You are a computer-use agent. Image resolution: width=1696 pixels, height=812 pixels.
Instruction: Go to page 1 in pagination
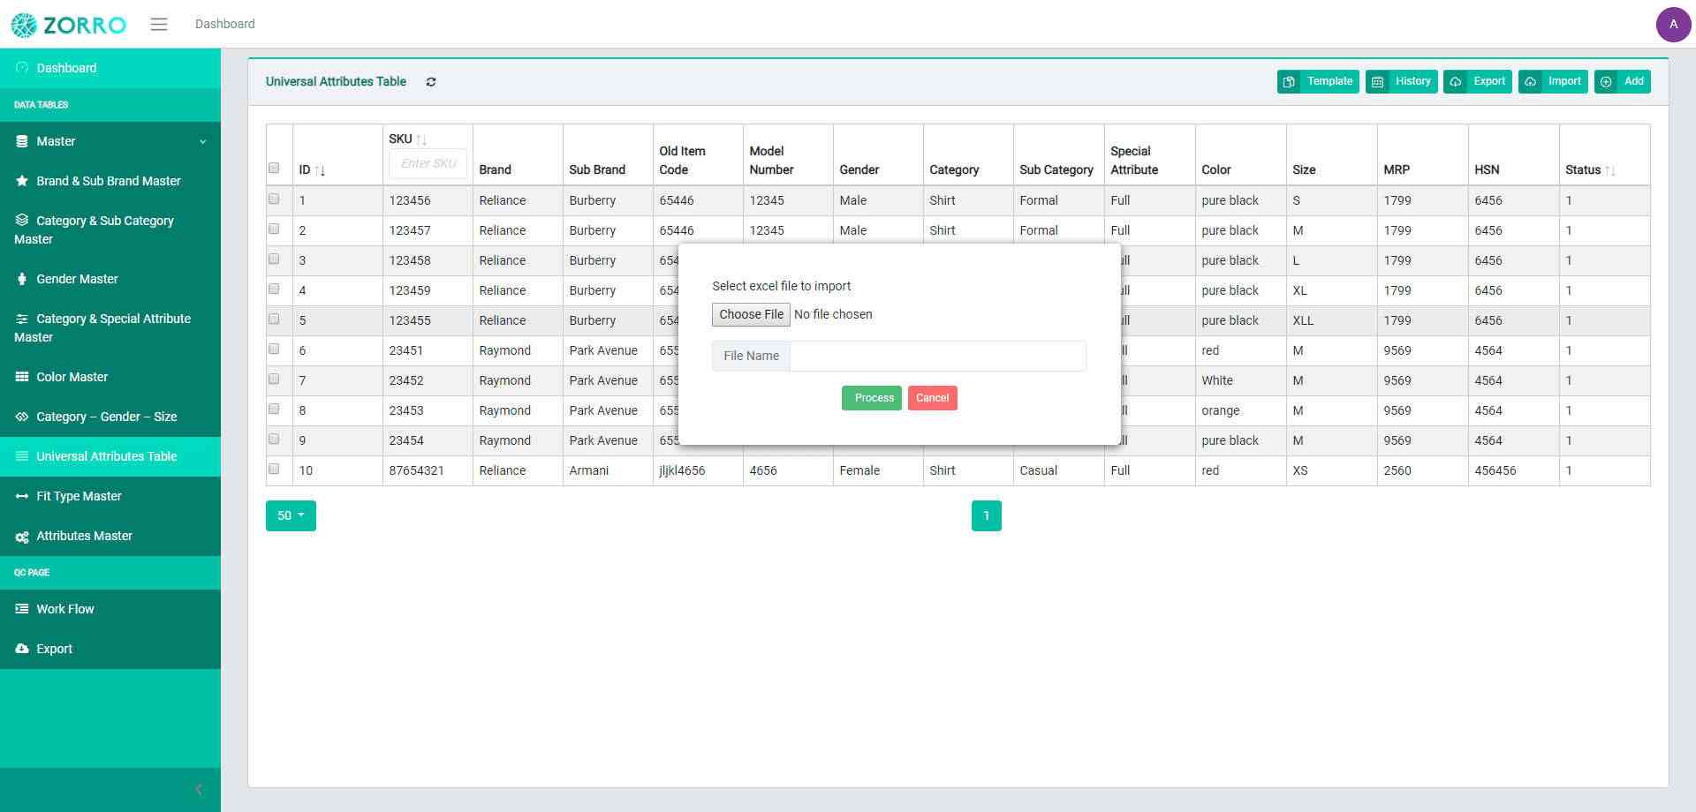(986, 515)
